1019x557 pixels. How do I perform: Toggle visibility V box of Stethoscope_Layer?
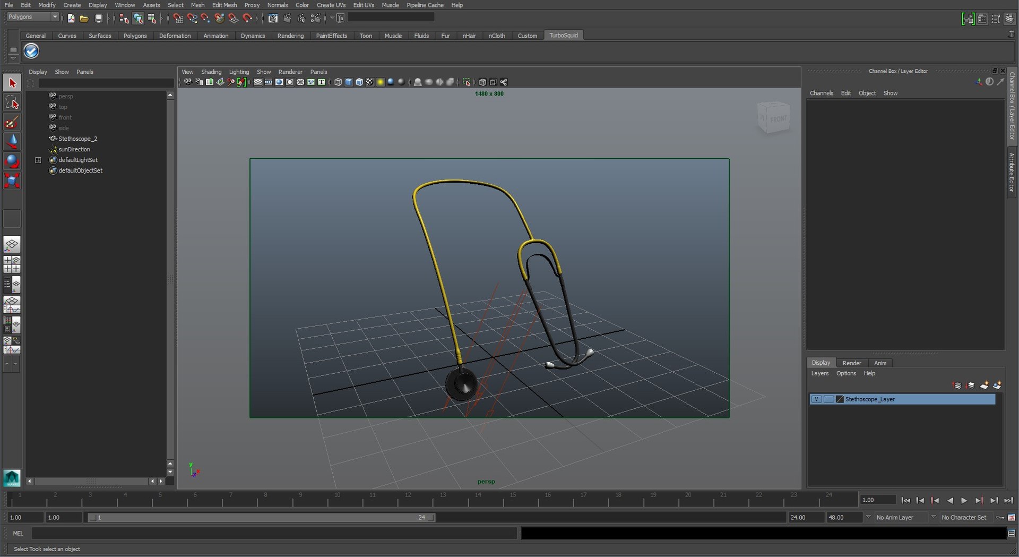point(816,399)
